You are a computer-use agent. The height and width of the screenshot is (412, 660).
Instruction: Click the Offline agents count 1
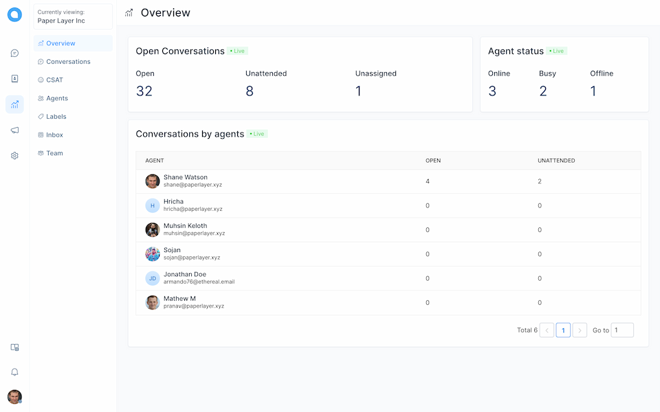click(x=593, y=91)
